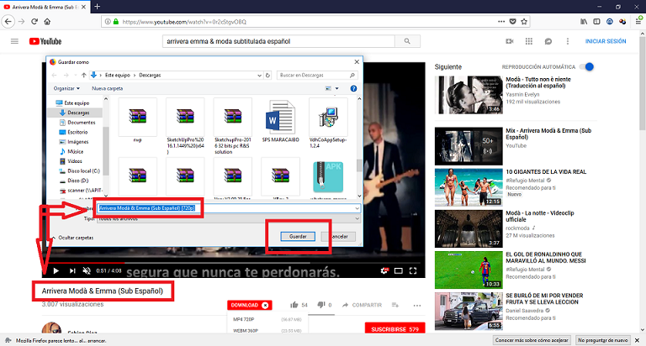This screenshot has width=646, height=346.
Task: Click No preguntar de nuevo button
Action: coord(602,340)
